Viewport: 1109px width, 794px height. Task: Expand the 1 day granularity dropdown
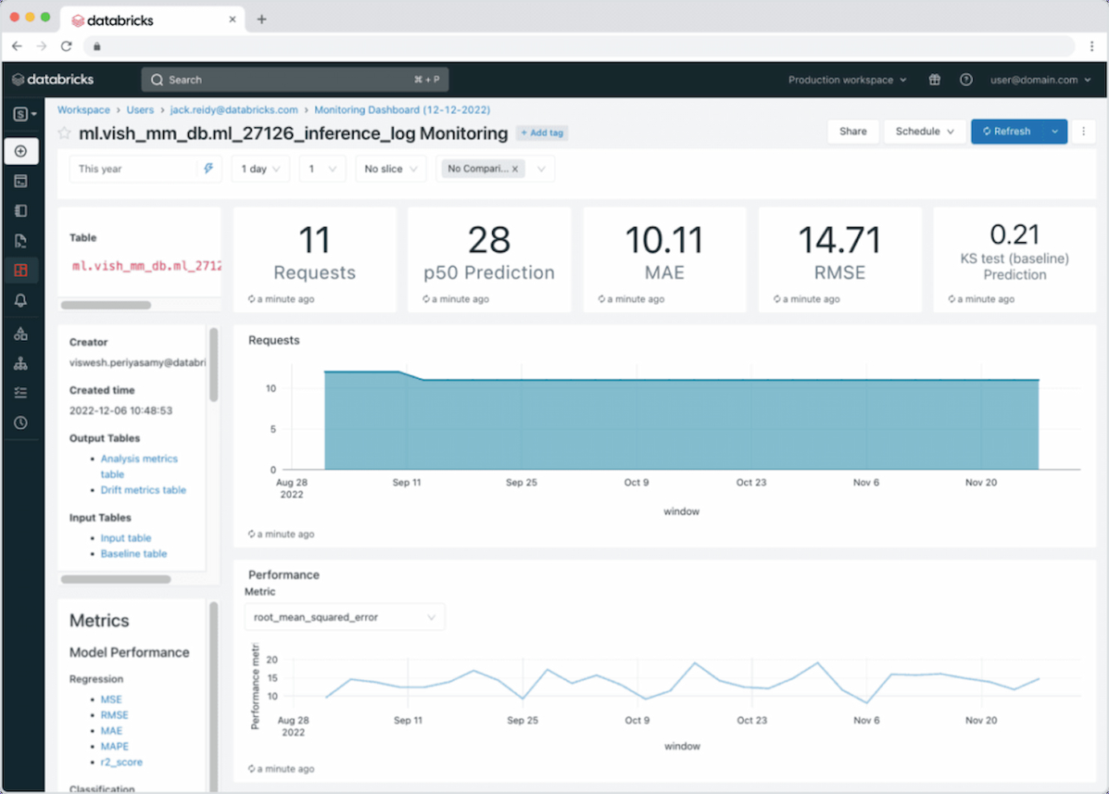pyautogui.click(x=260, y=169)
